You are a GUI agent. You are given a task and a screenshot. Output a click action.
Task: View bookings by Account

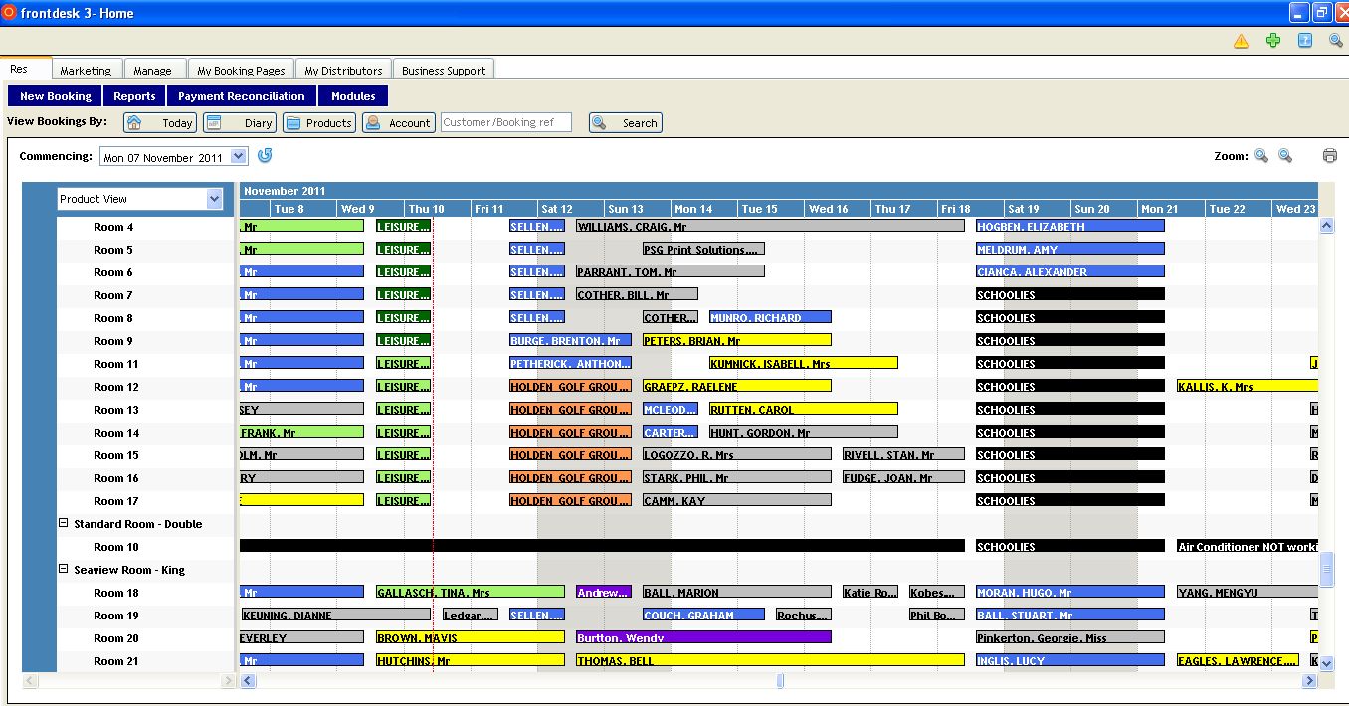coord(399,123)
